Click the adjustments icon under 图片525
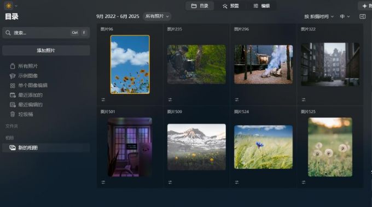 tap(304, 182)
